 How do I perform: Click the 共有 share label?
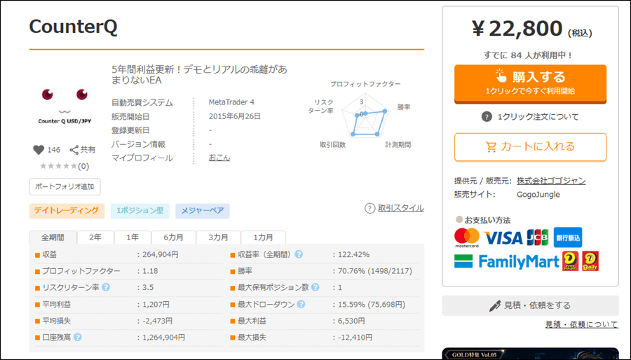point(88,150)
